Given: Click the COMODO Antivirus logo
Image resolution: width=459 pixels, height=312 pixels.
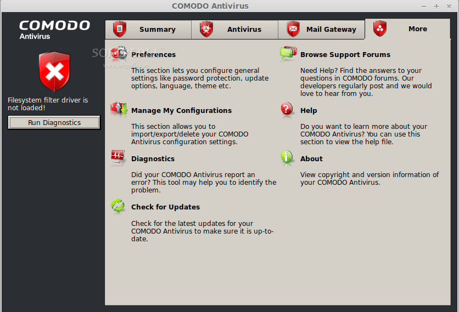Looking at the screenshot, I should 54,30.
